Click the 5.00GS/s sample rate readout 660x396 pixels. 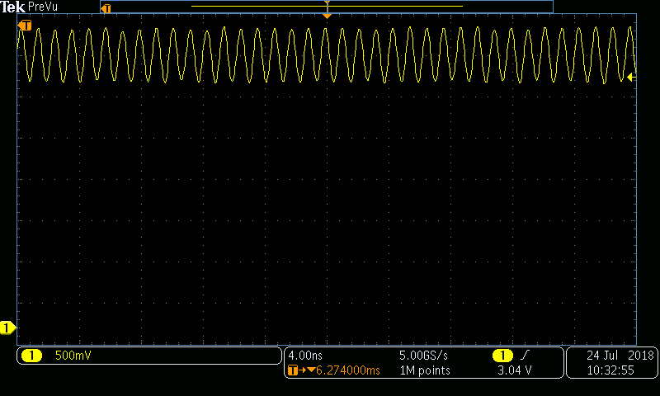[423, 356]
